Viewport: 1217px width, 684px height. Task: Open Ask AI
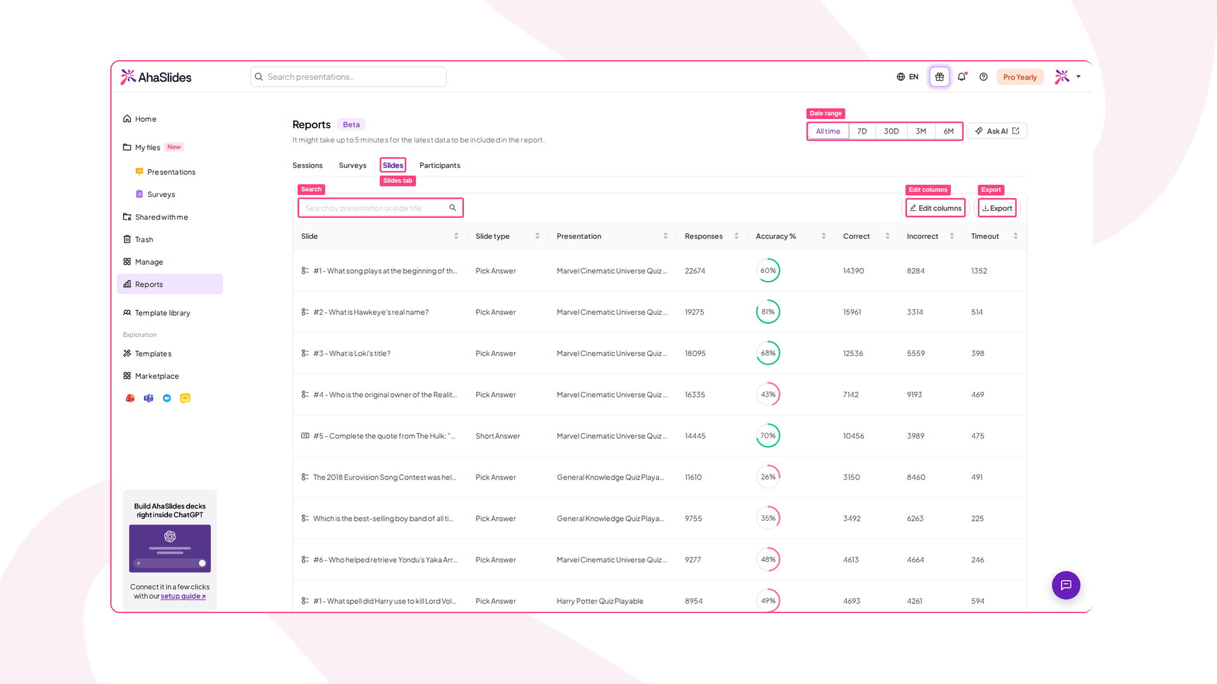pos(997,131)
